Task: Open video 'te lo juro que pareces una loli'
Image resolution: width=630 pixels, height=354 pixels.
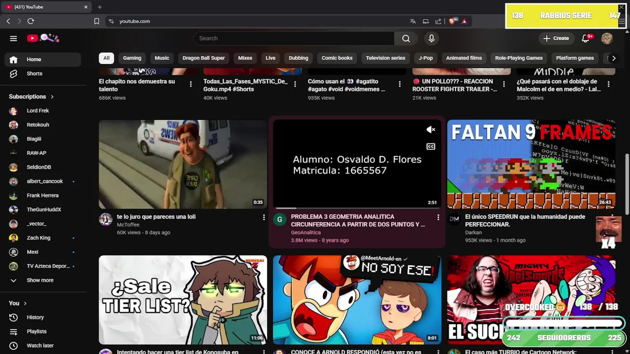Action: [156, 217]
